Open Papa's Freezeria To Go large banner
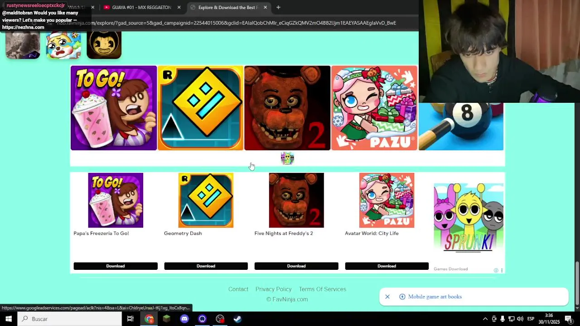580x326 pixels. click(114, 108)
